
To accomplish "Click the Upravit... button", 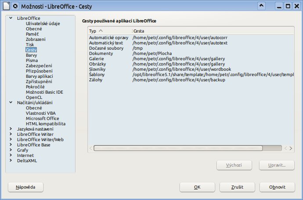I will click(277, 165).
